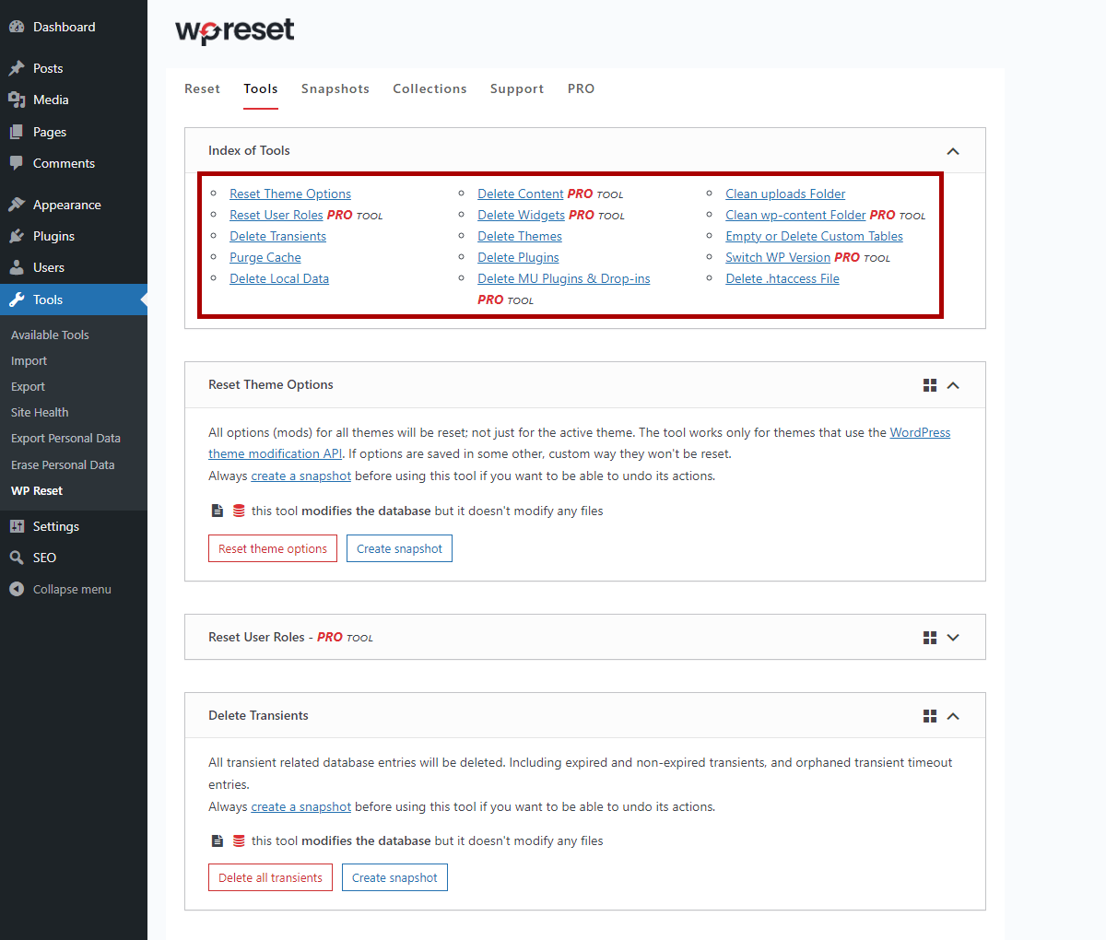Switch to the Snapshots tab
Image resolution: width=1106 pixels, height=940 pixels.
click(335, 88)
